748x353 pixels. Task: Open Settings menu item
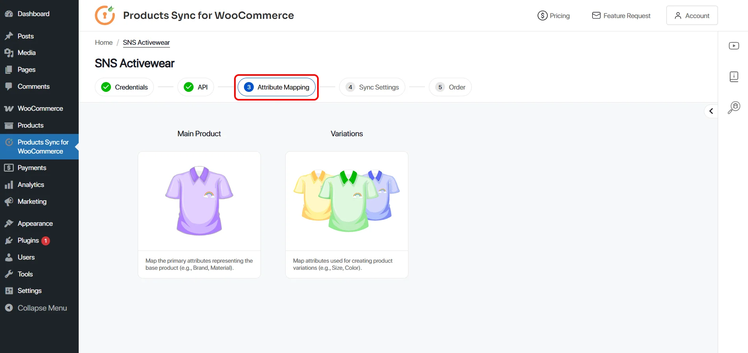[x=39, y=291]
